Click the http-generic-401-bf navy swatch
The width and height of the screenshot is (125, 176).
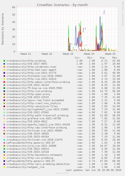(x=4, y=161)
